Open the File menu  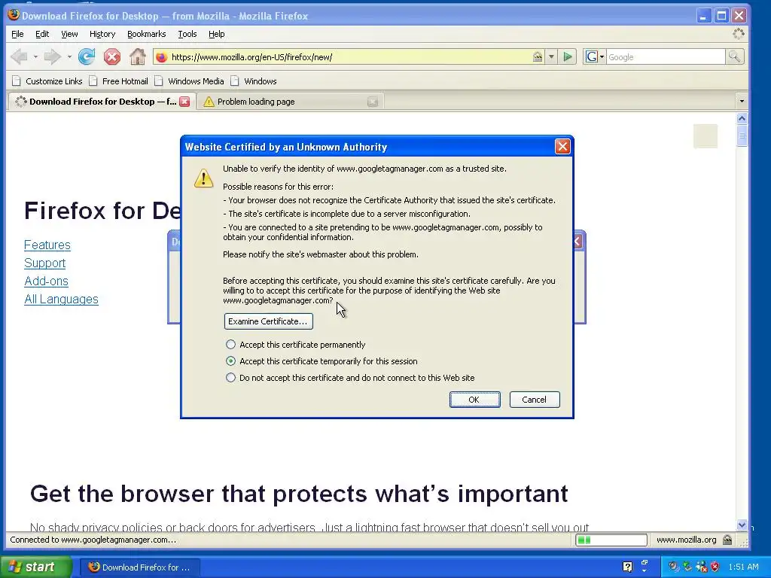pyautogui.click(x=17, y=34)
